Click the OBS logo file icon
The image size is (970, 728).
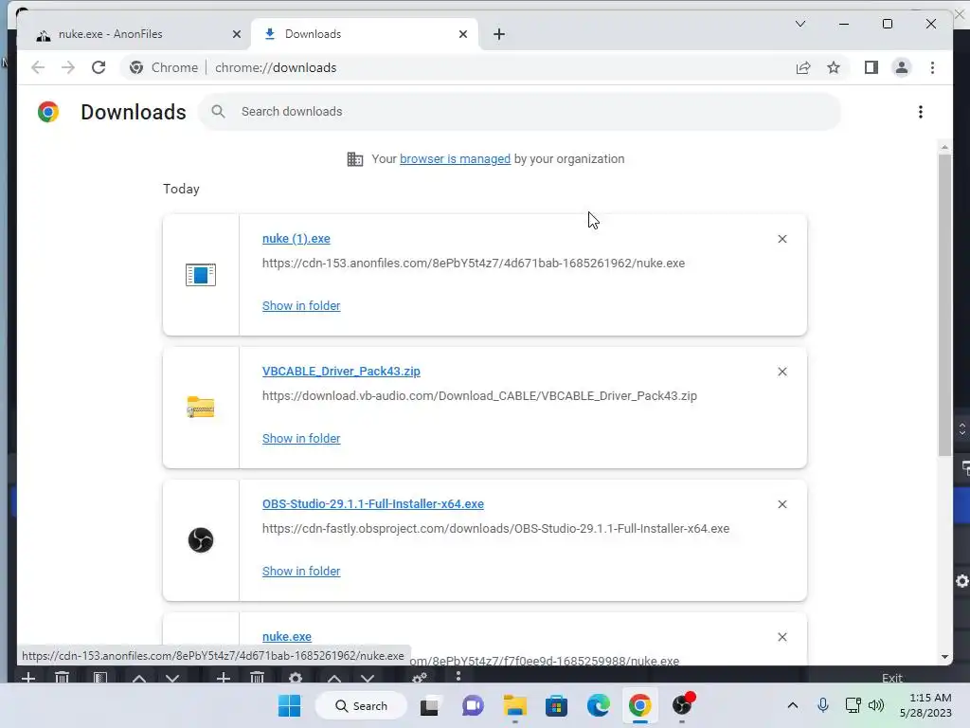(201, 539)
